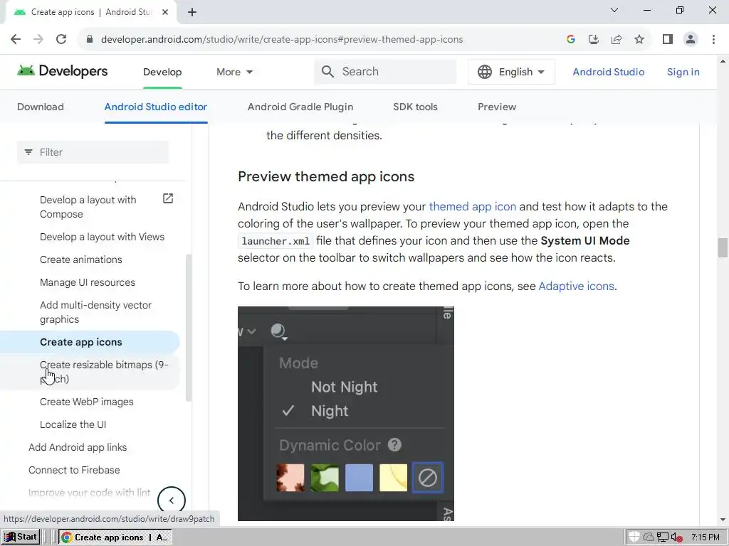The width and height of the screenshot is (729, 546).
Task: Open Add Android app links
Action: 78,447
